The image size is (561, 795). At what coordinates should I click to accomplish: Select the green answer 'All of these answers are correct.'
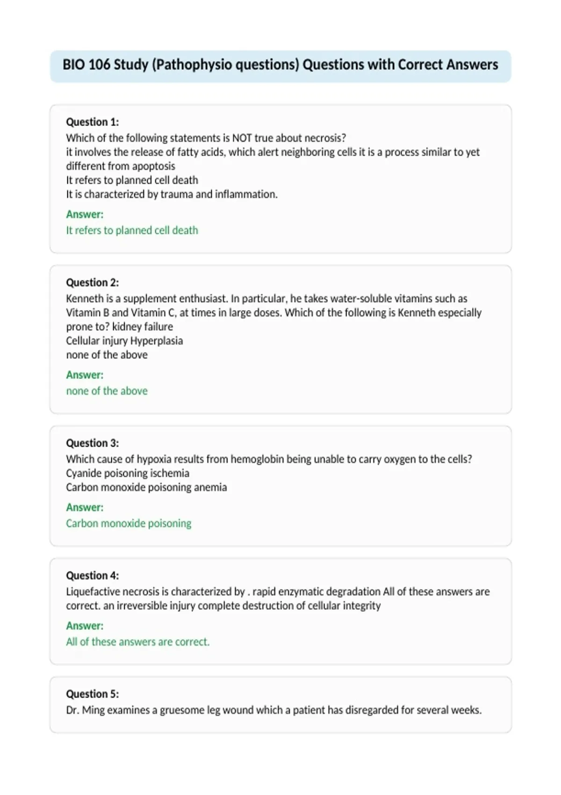tap(138, 642)
